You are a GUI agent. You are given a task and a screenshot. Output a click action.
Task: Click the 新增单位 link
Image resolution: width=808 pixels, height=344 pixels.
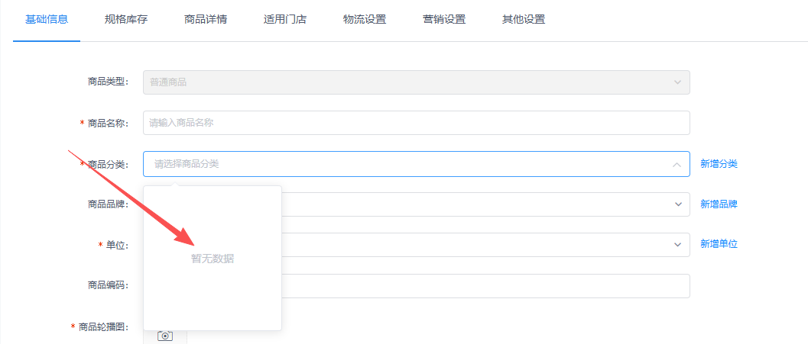coord(719,244)
